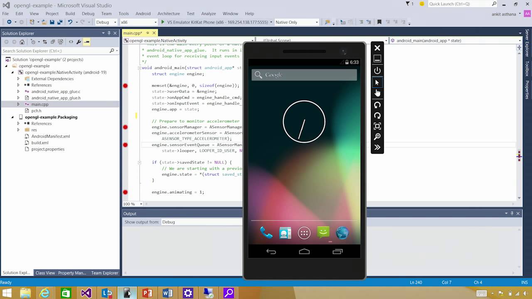Toggle breakpoint on engine.animating line
This screenshot has height=299, width=532.
(x=125, y=192)
